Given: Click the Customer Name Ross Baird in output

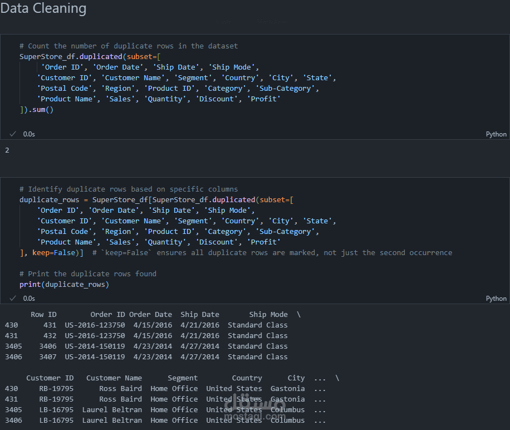Looking at the screenshot, I should click(x=120, y=388).
